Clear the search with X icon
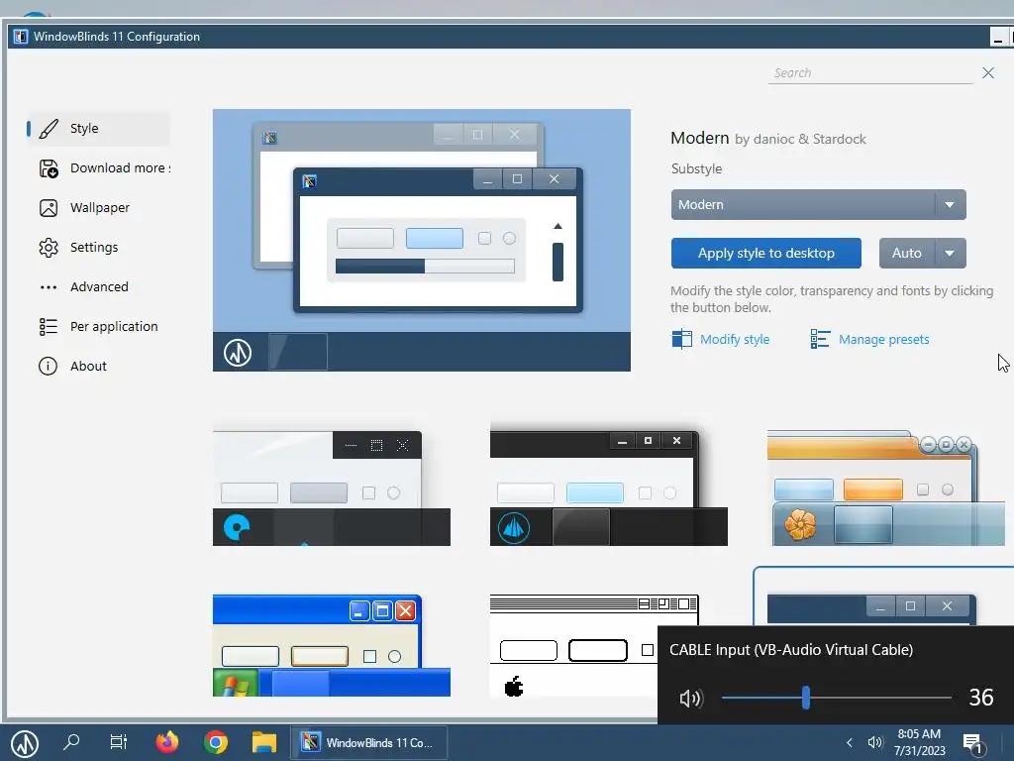The image size is (1014, 761). click(x=988, y=72)
